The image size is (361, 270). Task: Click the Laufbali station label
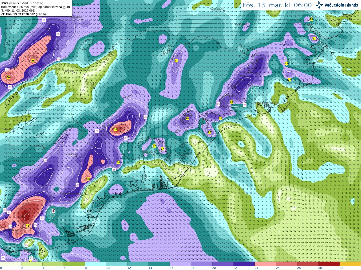click(71, 154)
